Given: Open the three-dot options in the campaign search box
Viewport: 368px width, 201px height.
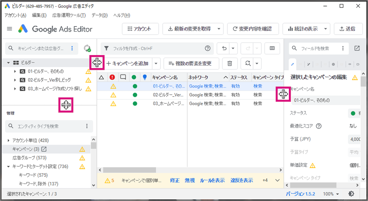Looking at the screenshot, I should click(72, 48).
